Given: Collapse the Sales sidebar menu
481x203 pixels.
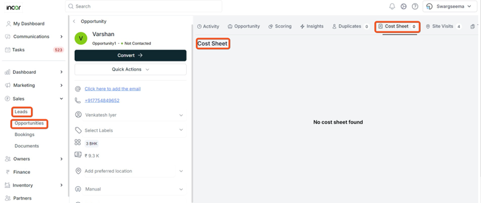Looking at the screenshot, I should click(x=61, y=99).
